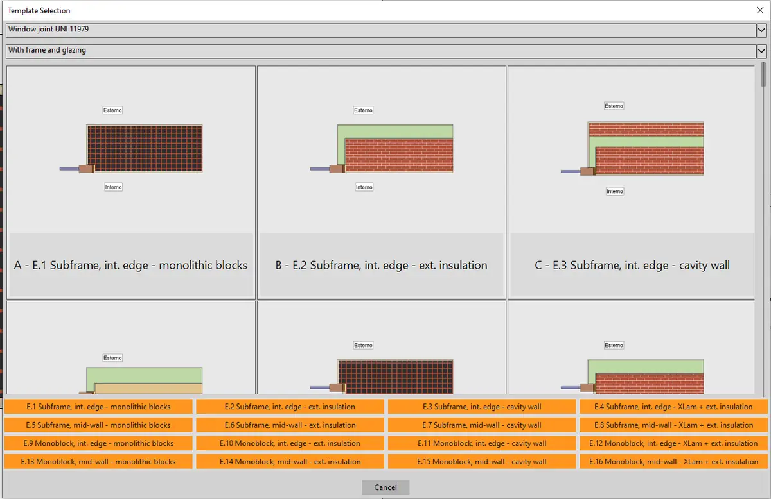Pick E.12 Monoblock, int. edge - XLam + ext. insulation

pyautogui.click(x=673, y=443)
